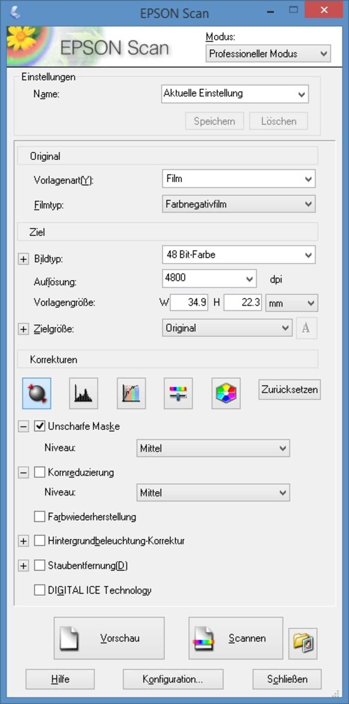Screen dimensions: 349x704
Task: Open the Image Adjustment sliders tool
Action: click(x=178, y=393)
